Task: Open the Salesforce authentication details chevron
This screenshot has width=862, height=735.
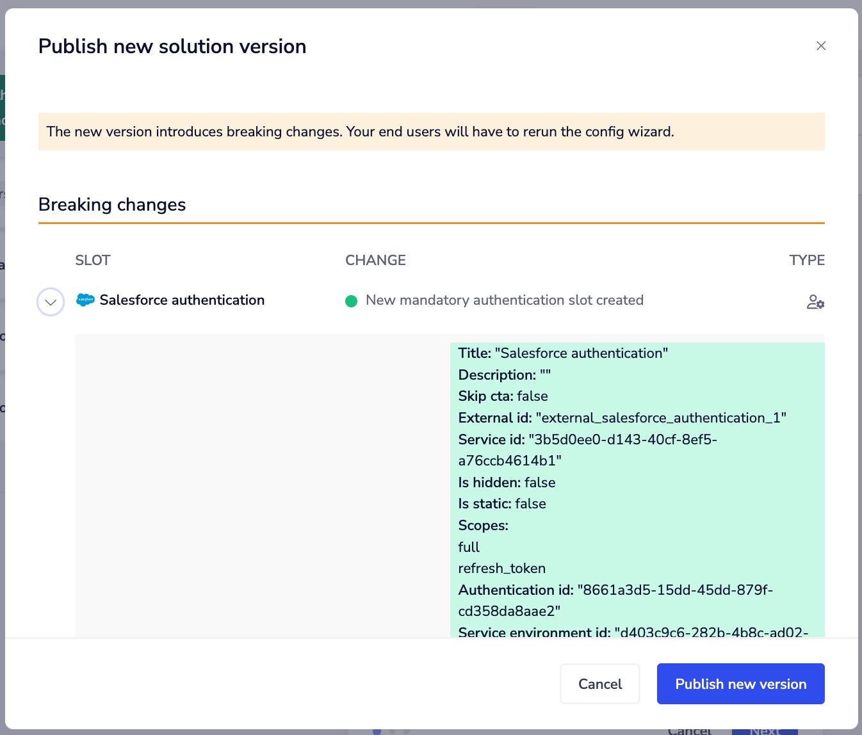Action: [x=51, y=302]
